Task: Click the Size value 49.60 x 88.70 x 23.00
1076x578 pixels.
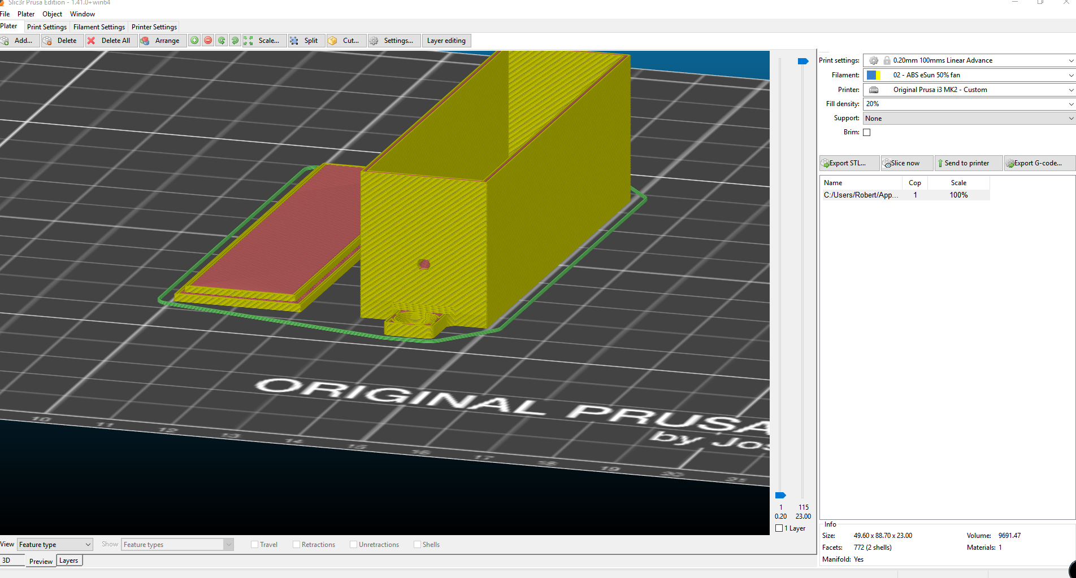Action: [x=883, y=536]
